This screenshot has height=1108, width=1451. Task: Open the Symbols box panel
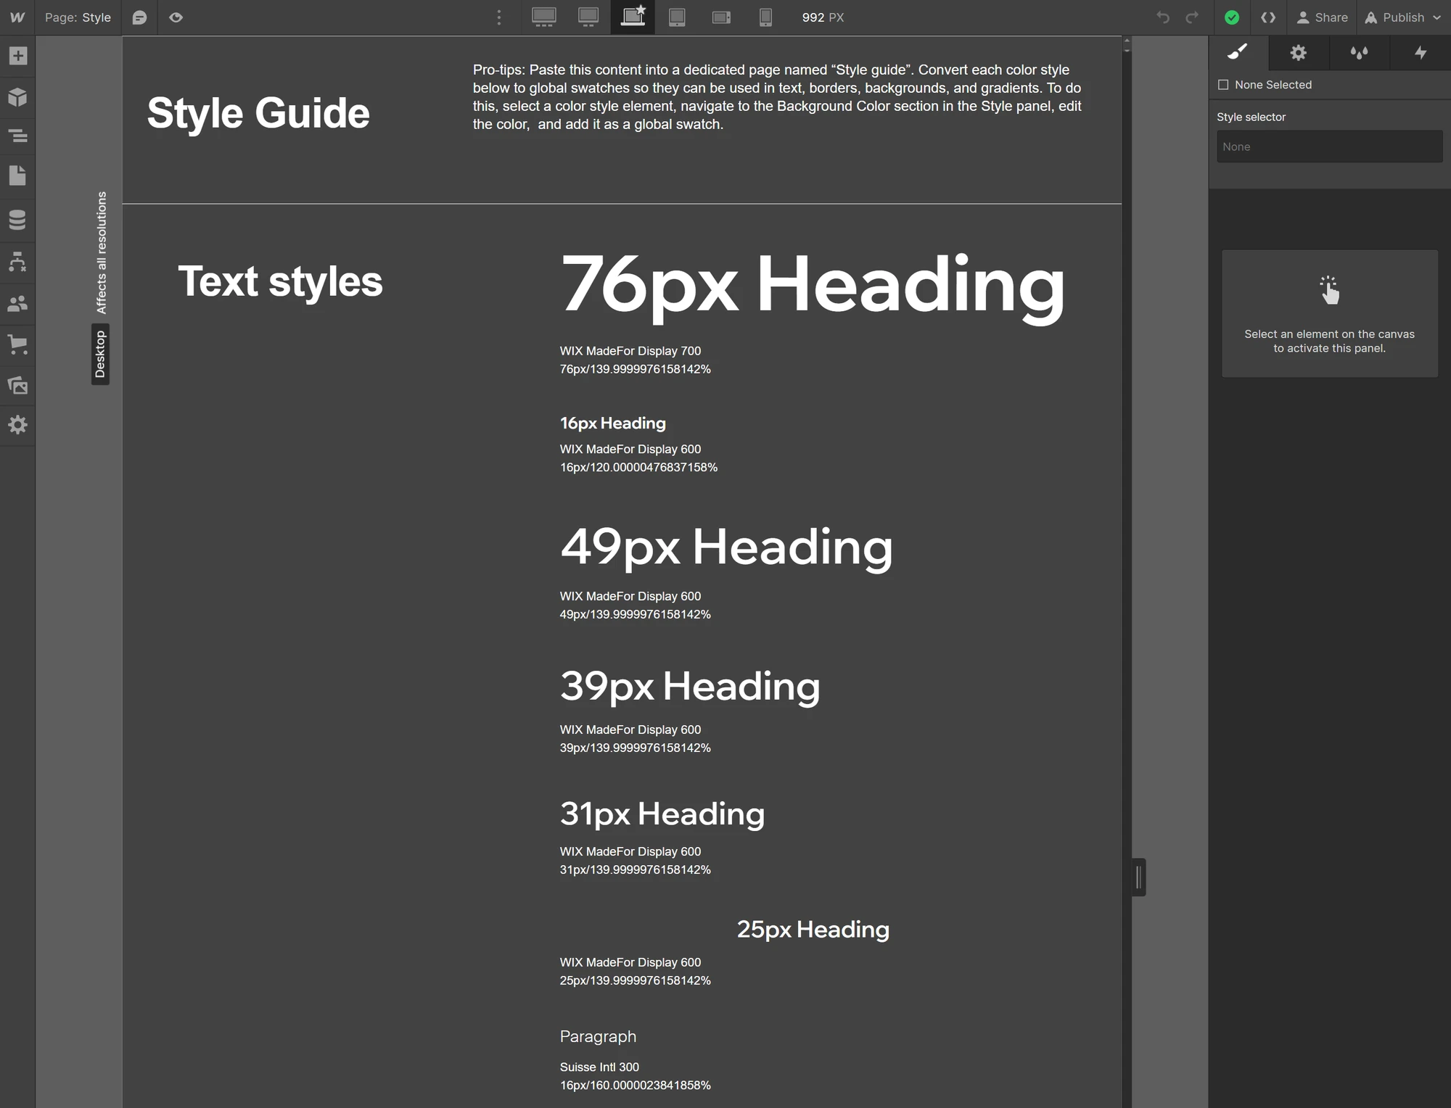(17, 96)
